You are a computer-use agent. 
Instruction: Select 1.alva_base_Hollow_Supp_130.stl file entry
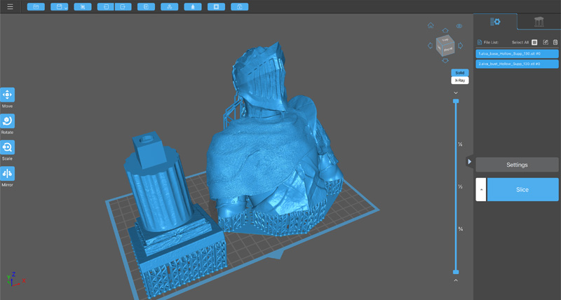[517, 54]
